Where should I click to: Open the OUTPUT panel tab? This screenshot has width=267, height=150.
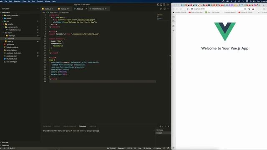click(57, 126)
